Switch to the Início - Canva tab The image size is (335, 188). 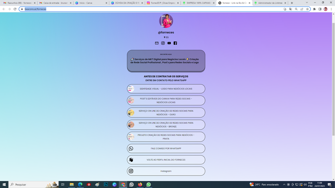[91, 3]
